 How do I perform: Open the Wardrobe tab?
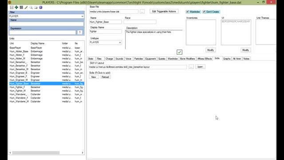coord(173,59)
